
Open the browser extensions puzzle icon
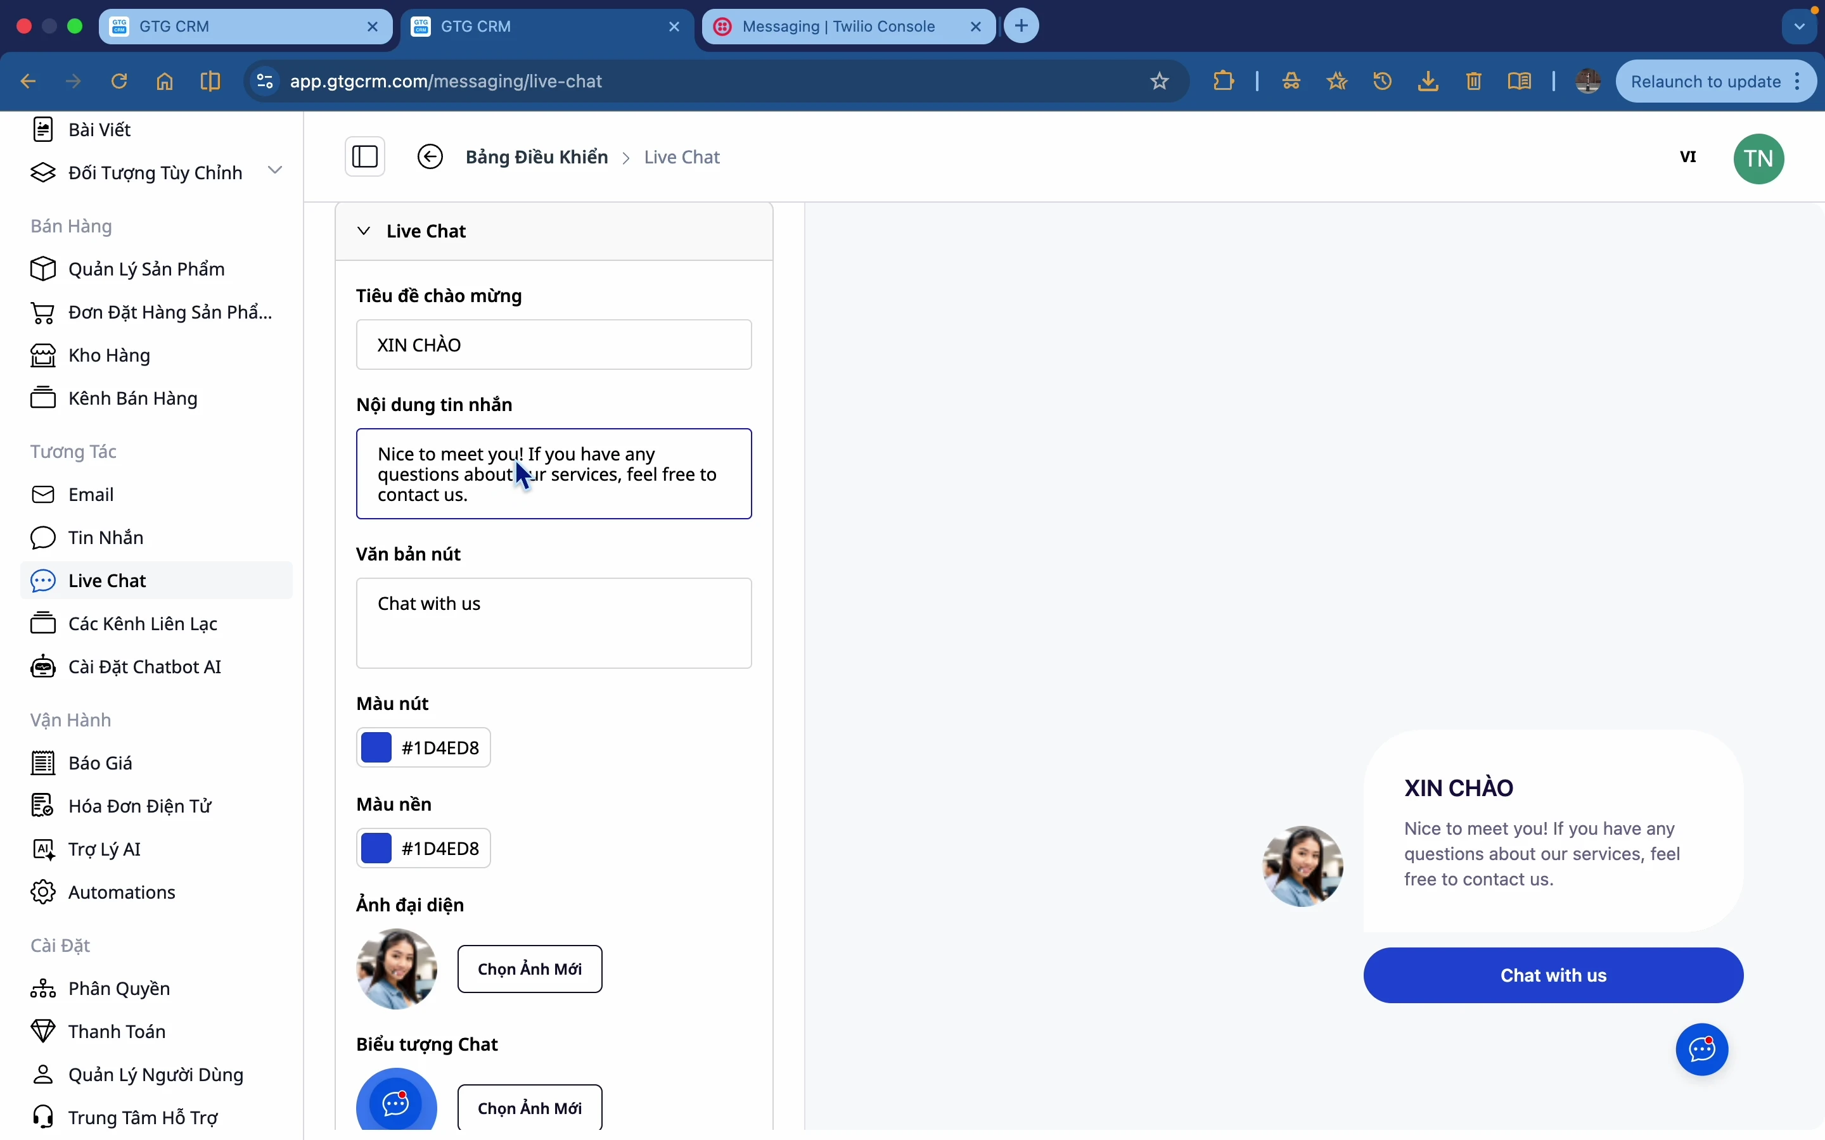tap(1224, 82)
